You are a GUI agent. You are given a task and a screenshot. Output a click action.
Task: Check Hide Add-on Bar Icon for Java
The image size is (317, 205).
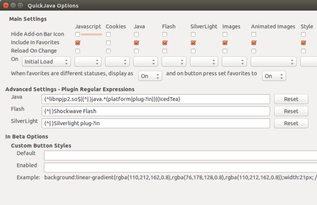(136, 34)
